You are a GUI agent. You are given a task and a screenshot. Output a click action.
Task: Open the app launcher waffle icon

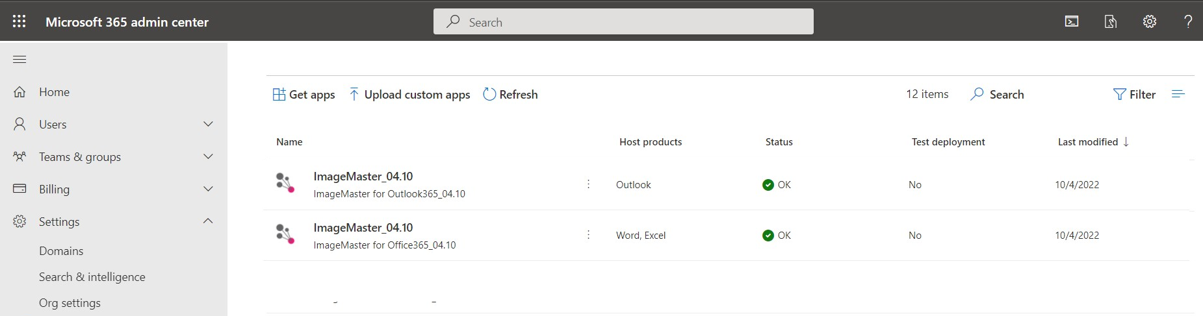19,21
